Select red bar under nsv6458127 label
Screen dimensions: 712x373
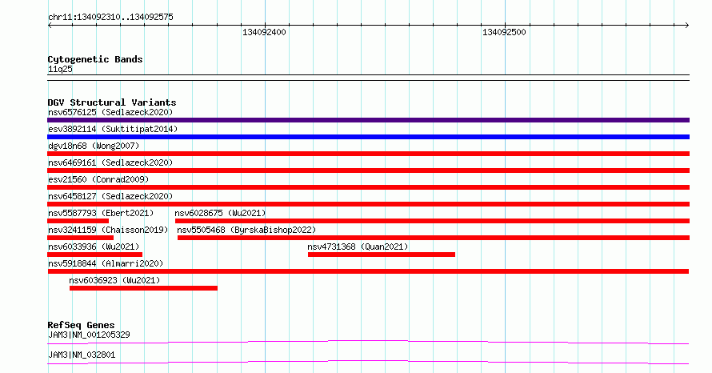coord(368,204)
